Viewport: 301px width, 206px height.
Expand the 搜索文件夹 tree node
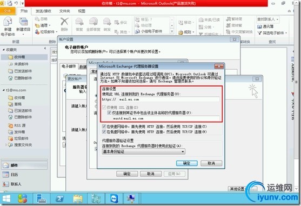click(6, 145)
